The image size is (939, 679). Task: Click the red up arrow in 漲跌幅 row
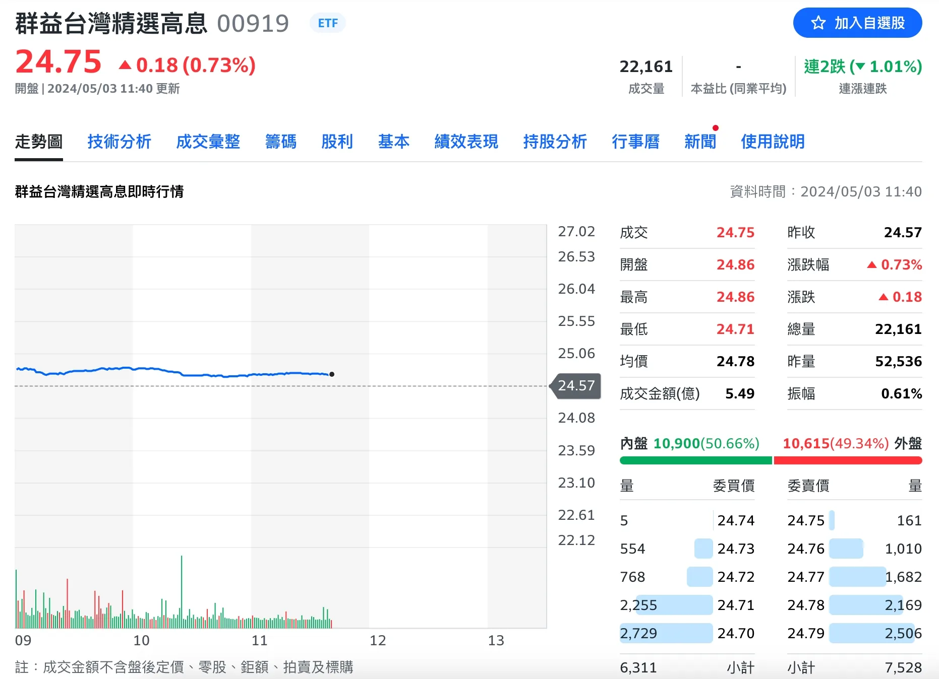[x=872, y=264]
